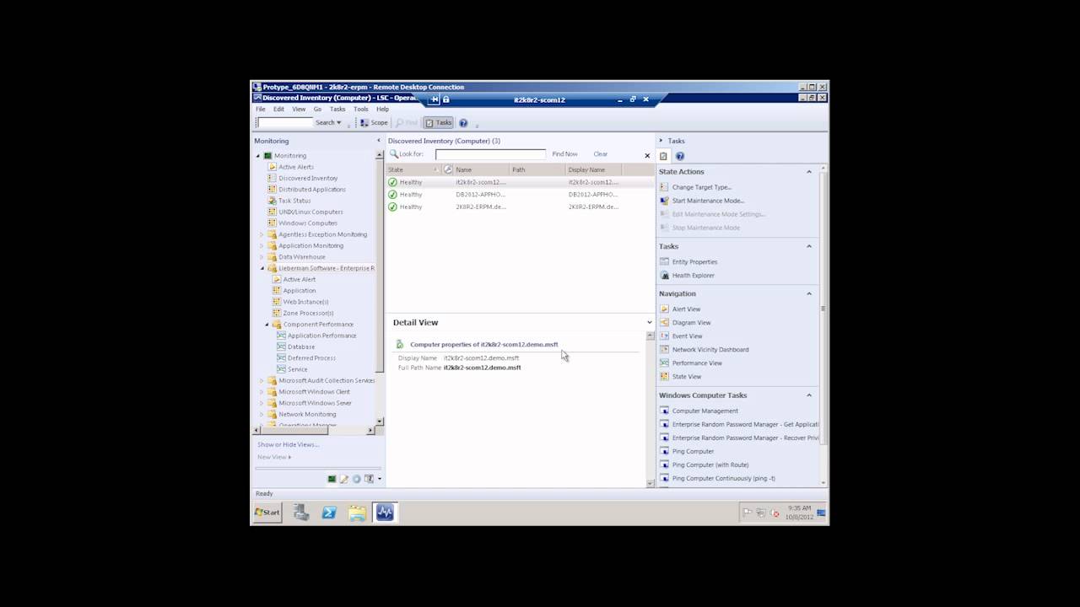This screenshot has height=607, width=1080.
Task: Click the Health Explorer task icon
Action: click(665, 276)
